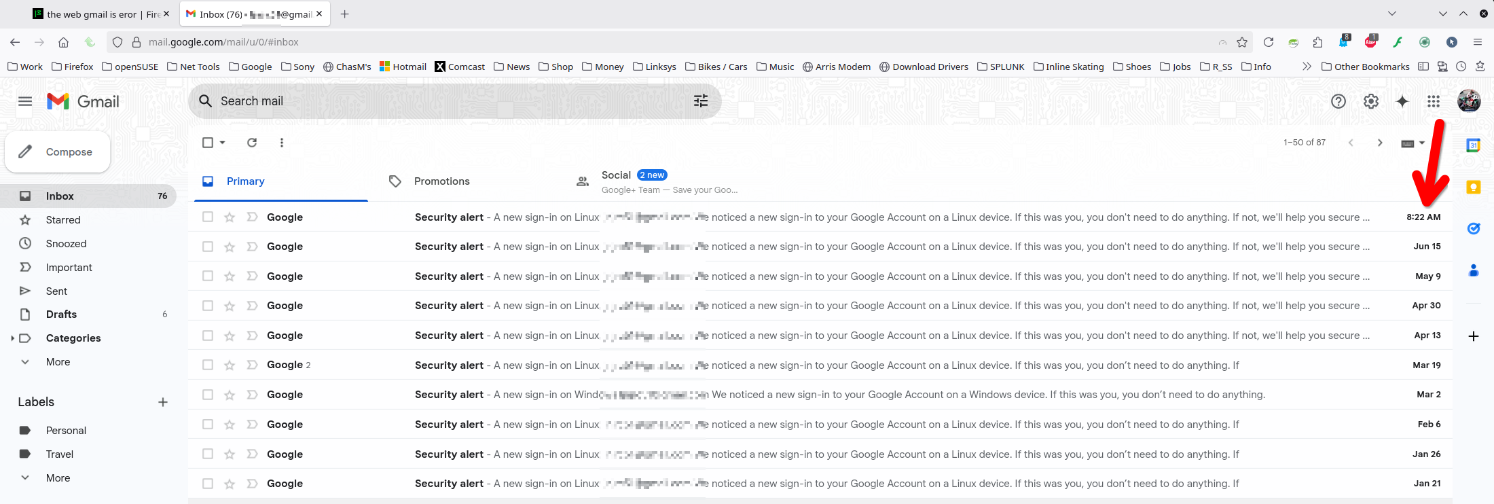
Task: Click the Support help icon
Action: [1338, 101]
